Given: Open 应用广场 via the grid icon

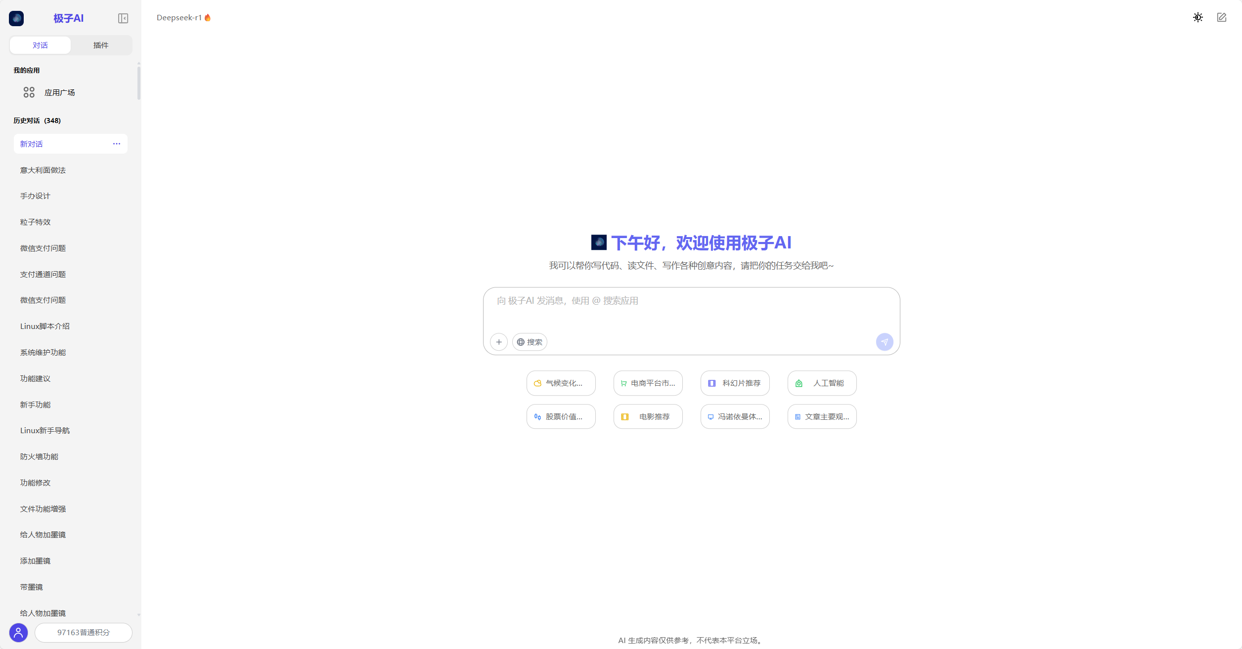Looking at the screenshot, I should click(x=29, y=92).
